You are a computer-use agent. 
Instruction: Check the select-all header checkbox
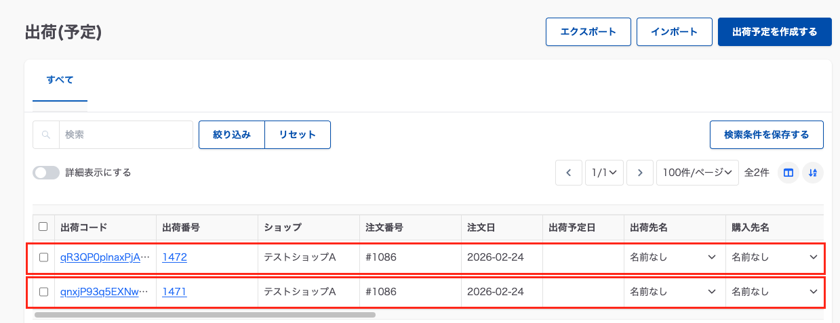pos(43,227)
